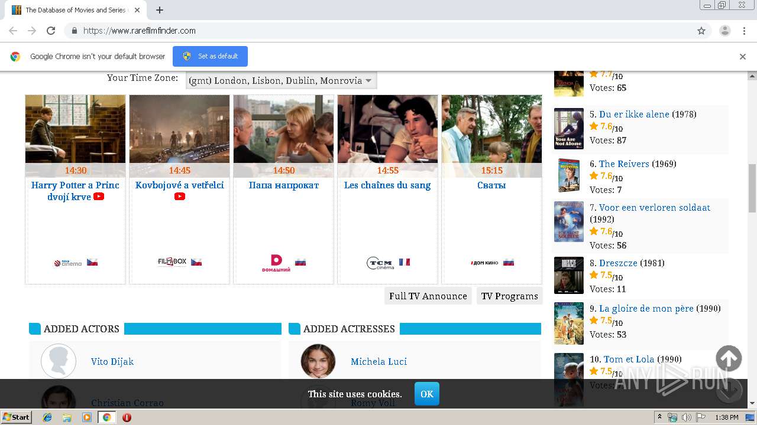Open the Full TV Announce page
Screen dimensions: 757x425
click(x=428, y=296)
